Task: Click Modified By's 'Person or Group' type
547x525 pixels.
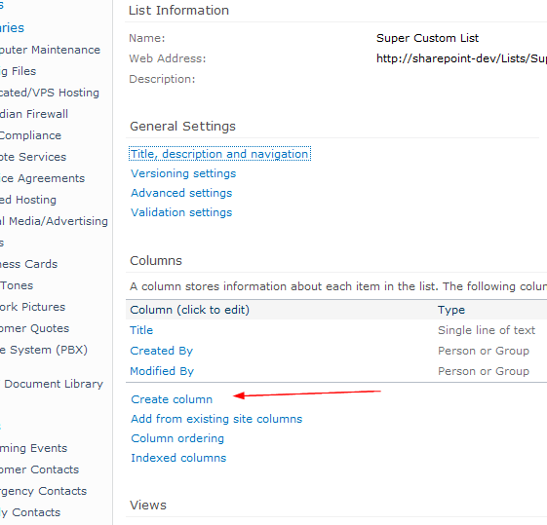Action: 484,371
